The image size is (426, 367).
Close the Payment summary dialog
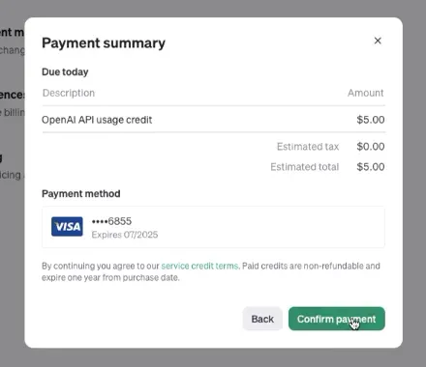(x=378, y=41)
